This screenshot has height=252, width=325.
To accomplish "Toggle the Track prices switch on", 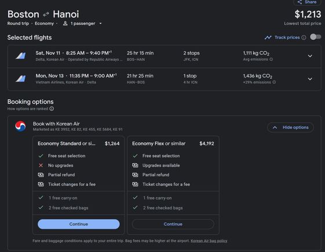I will 316,37.
